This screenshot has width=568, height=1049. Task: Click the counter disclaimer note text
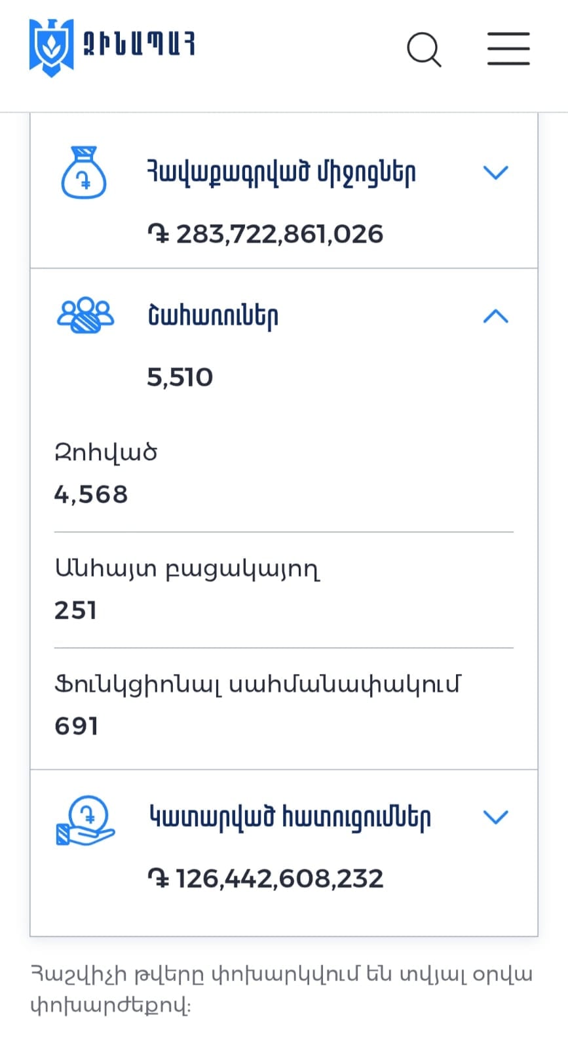(282, 989)
